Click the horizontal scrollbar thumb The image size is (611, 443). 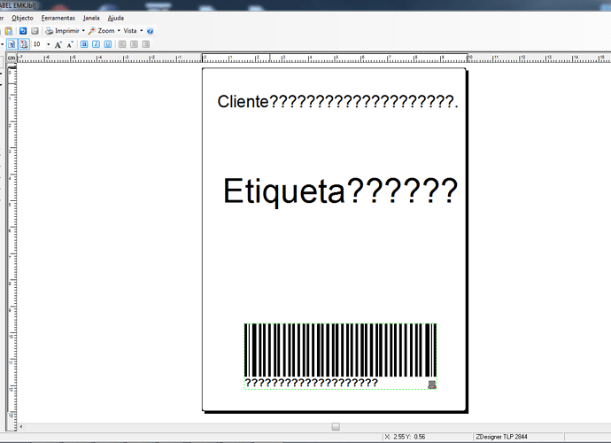coord(336,427)
